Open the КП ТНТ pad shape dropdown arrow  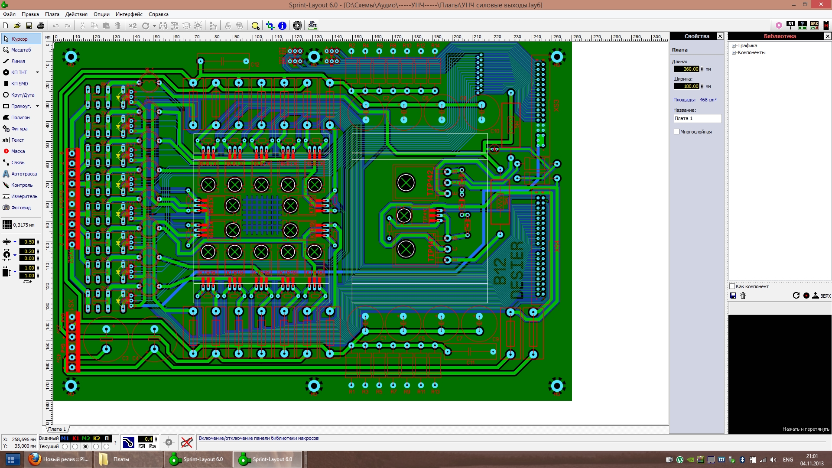[37, 72]
